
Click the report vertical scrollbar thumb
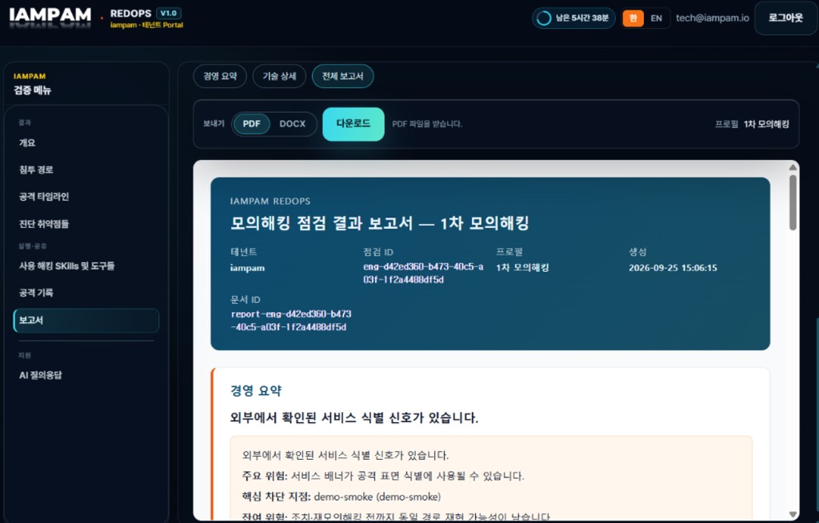click(x=793, y=202)
